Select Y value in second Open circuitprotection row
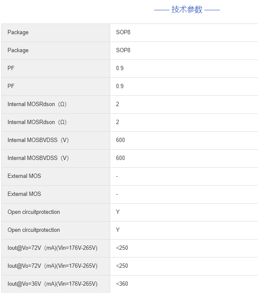Viewport: 258px width, 293px height. tap(118, 230)
